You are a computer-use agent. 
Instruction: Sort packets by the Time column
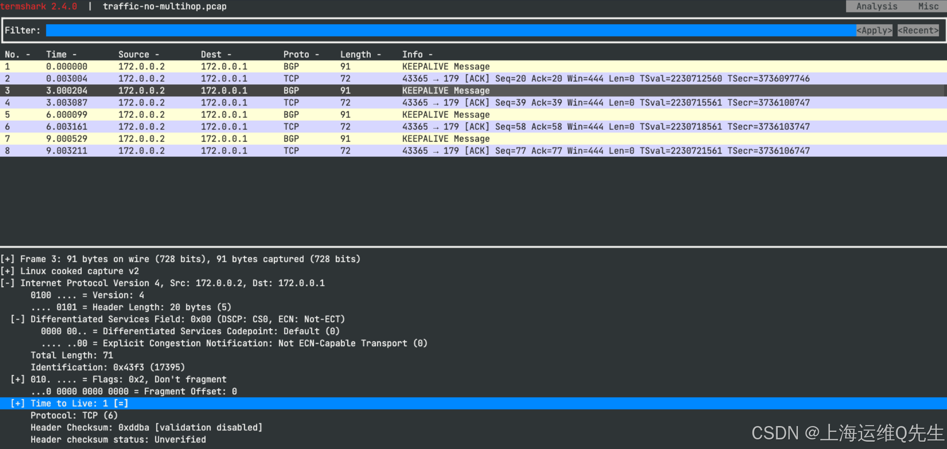pos(61,55)
